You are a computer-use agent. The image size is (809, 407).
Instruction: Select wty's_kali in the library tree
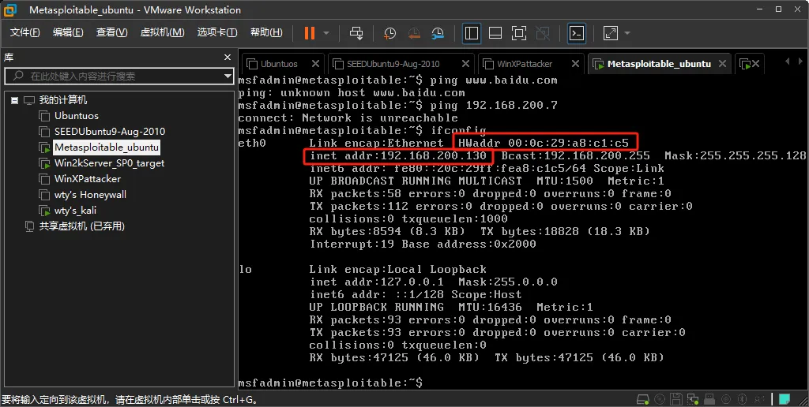pos(75,210)
